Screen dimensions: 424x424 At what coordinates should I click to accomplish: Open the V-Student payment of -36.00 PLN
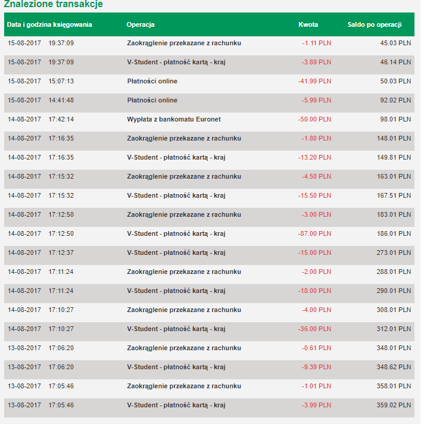[x=176, y=329]
